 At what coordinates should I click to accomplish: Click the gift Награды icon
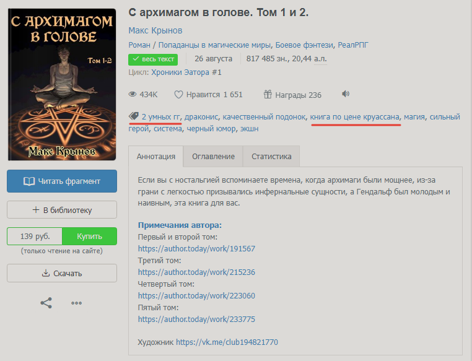268,95
